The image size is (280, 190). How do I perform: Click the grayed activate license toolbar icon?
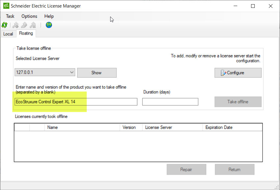(x=16, y=25)
